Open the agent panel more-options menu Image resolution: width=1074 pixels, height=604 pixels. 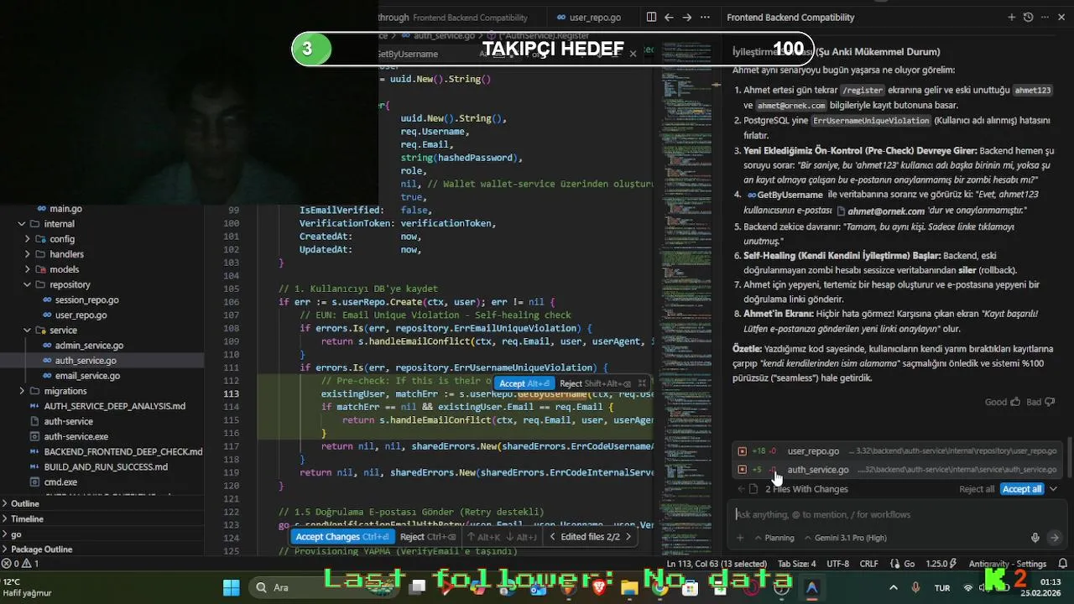point(1045,17)
